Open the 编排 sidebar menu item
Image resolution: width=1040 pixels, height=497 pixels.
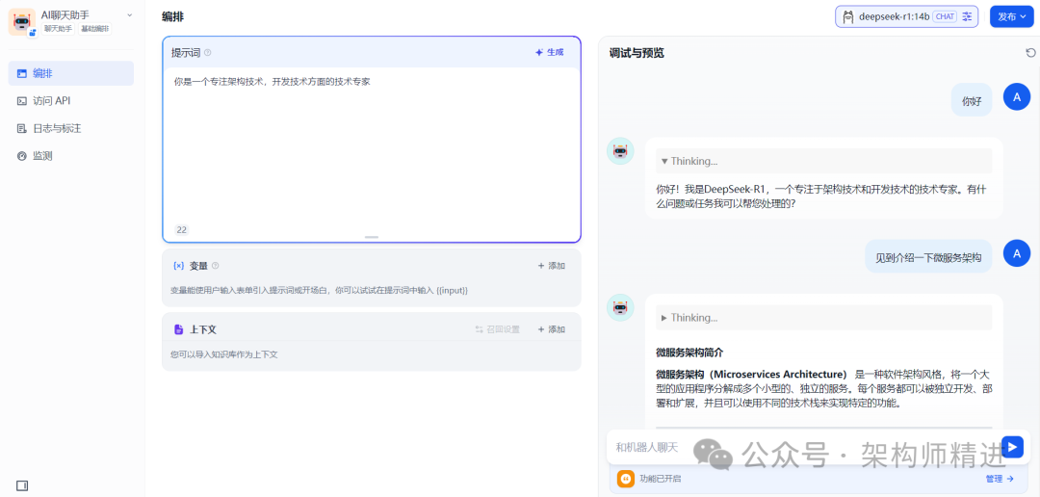click(71, 73)
